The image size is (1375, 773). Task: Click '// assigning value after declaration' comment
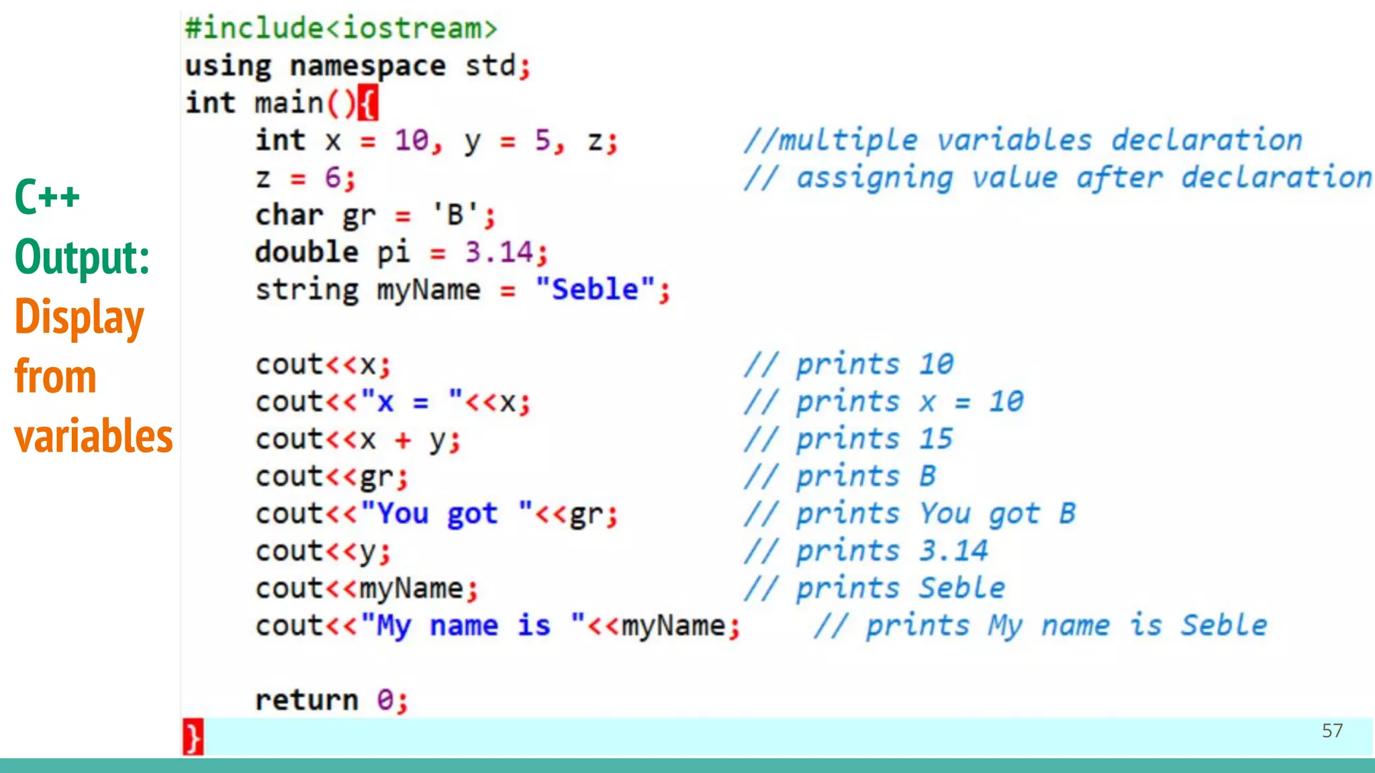click(x=1057, y=178)
